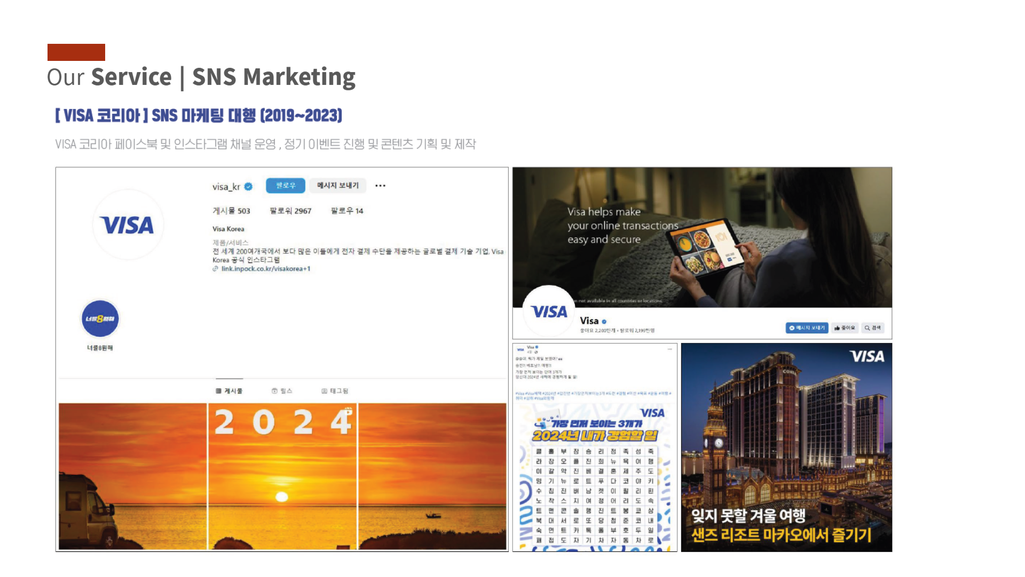
Task: Click the 'Our Service | SNS Marketing' heading
Action: pyautogui.click(x=201, y=77)
